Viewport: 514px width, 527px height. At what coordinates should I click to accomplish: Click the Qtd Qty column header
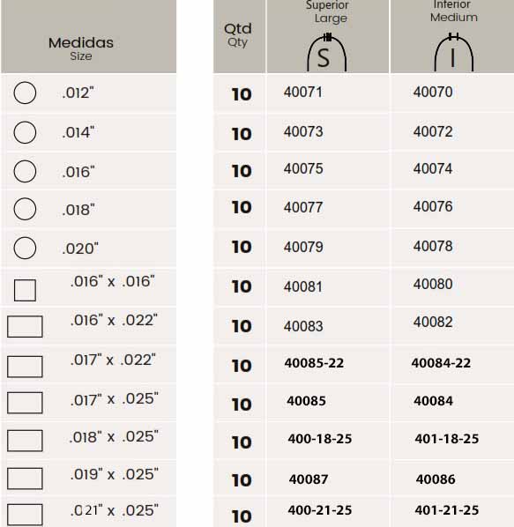(x=239, y=36)
